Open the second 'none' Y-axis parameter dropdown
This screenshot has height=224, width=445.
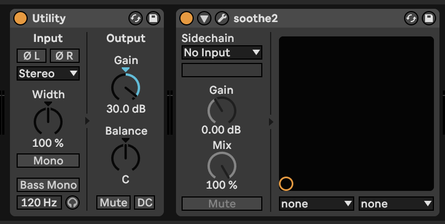pyautogui.click(x=396, y=204)
